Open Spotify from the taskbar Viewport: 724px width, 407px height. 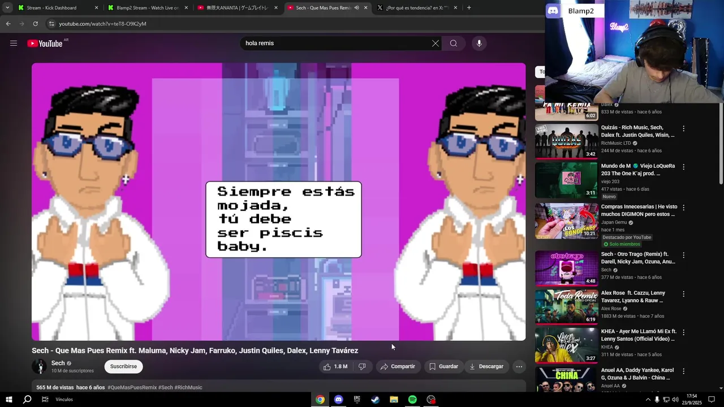pos(412,399)
